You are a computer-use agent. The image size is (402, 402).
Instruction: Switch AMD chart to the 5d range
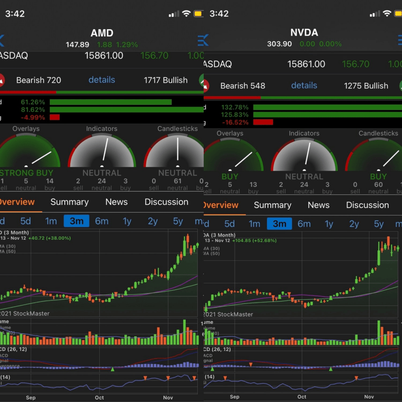click(25, 221)
